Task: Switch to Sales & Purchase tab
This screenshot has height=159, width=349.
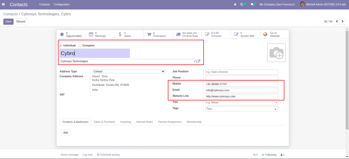Action: coord(104,122)
